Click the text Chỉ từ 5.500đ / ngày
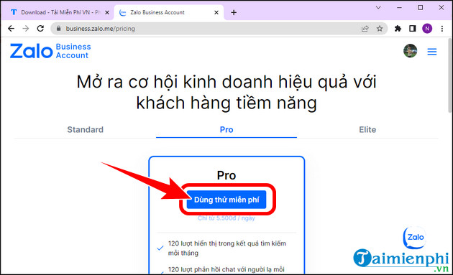Screen dimensions: 453x275 226,218
